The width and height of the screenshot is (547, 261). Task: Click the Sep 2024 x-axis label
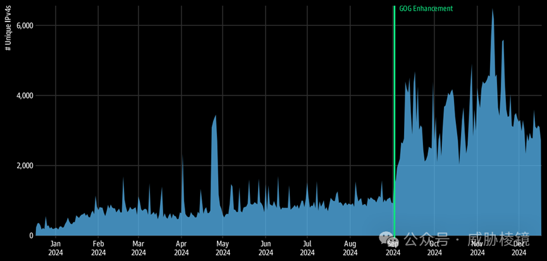coord(393,248)
